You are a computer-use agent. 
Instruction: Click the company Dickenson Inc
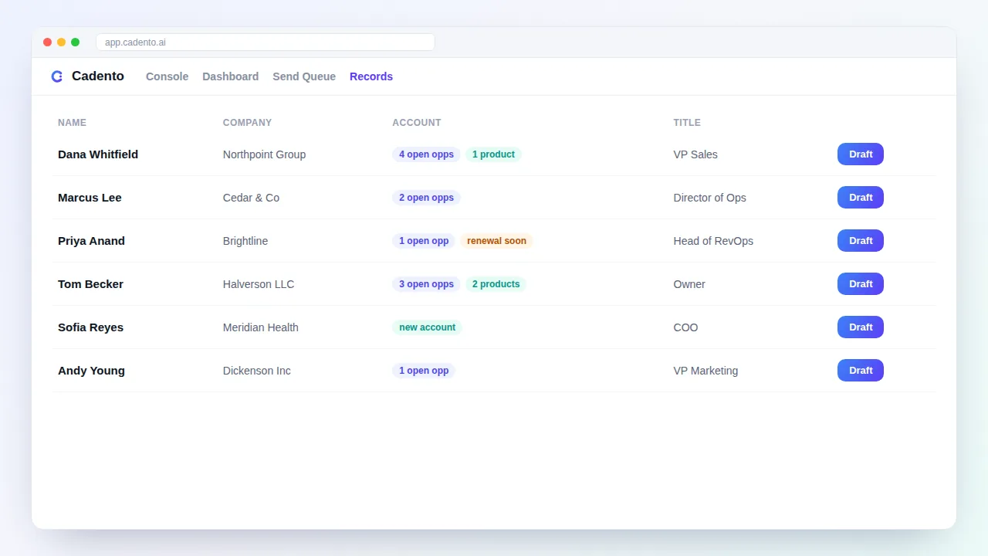coord(257,371)
